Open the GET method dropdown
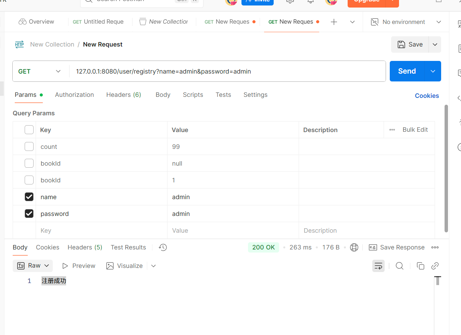Screen dimensions: 461x335 tap(39, 71)
